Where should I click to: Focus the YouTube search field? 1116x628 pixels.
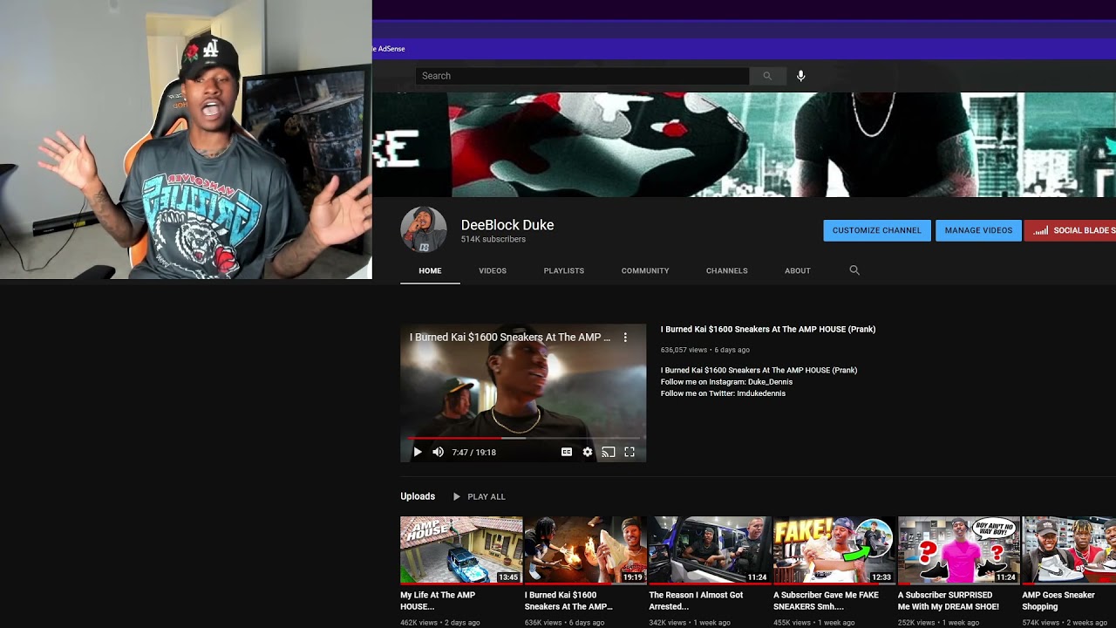(x=582, y=76)
